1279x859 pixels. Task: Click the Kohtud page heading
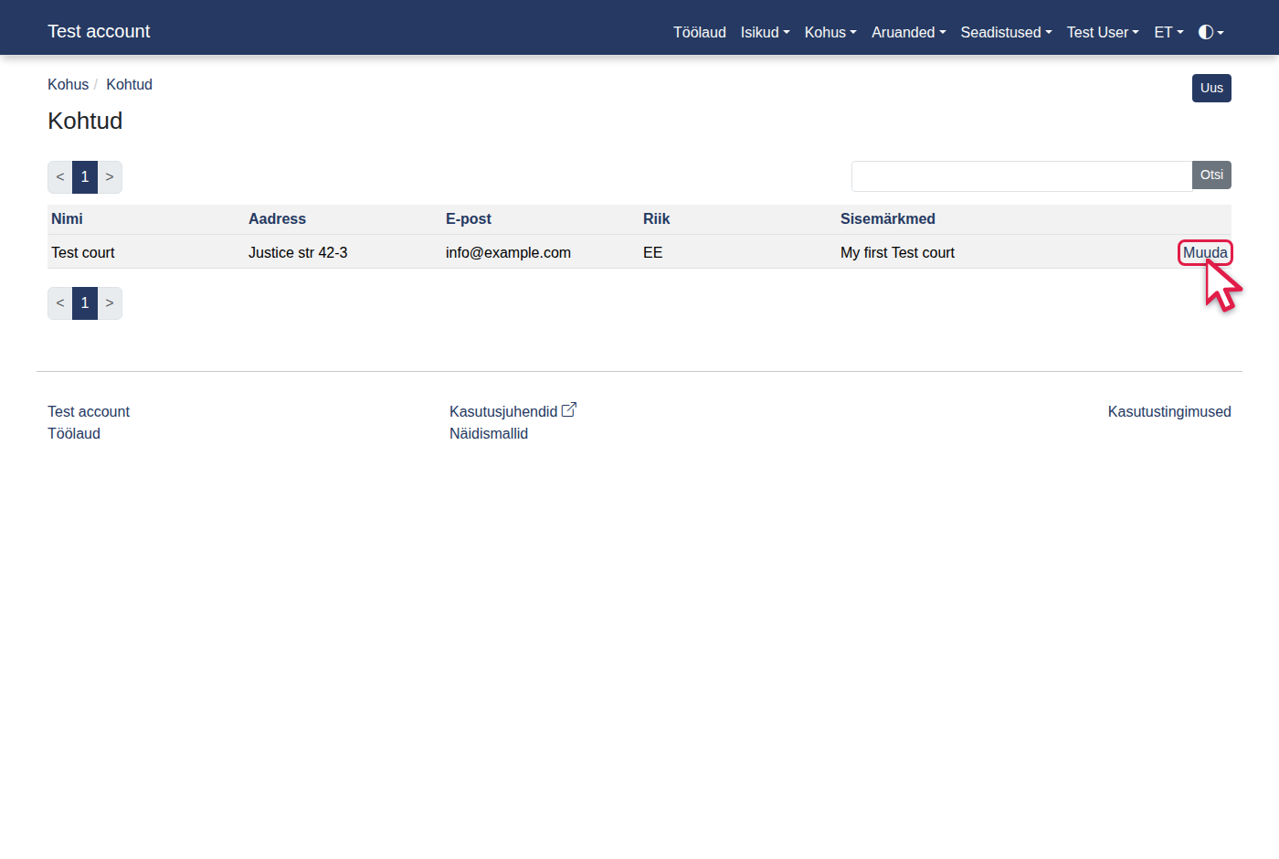pos(85,121)
